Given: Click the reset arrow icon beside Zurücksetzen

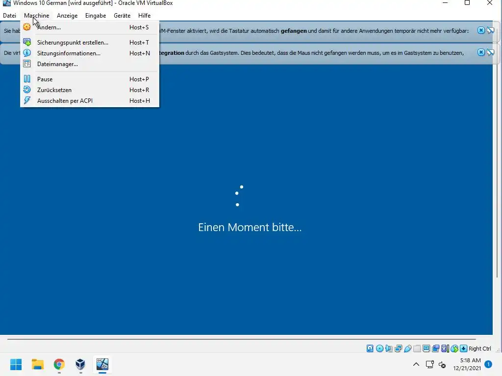Looking at the screenshot, I should pyautogui.click(x=27, y=90).
